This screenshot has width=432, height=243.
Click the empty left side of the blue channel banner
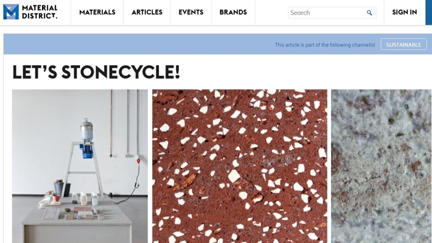pyautogui.click(x=135, y=44)
